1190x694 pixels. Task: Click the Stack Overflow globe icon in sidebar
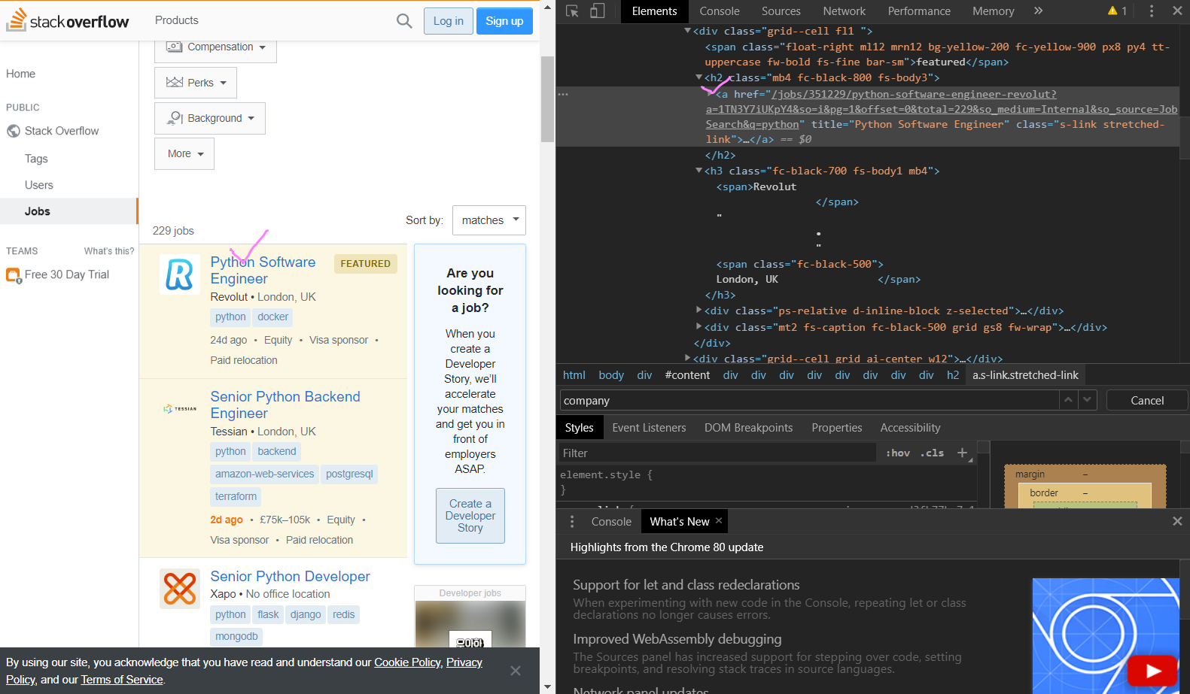14,131
